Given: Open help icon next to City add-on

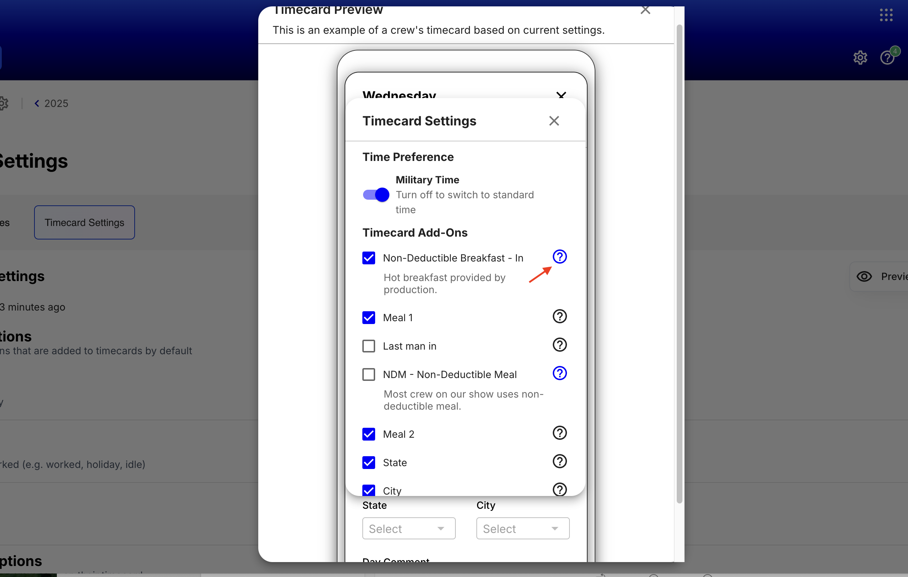Looking at the screenshot, I should point(560,490).
